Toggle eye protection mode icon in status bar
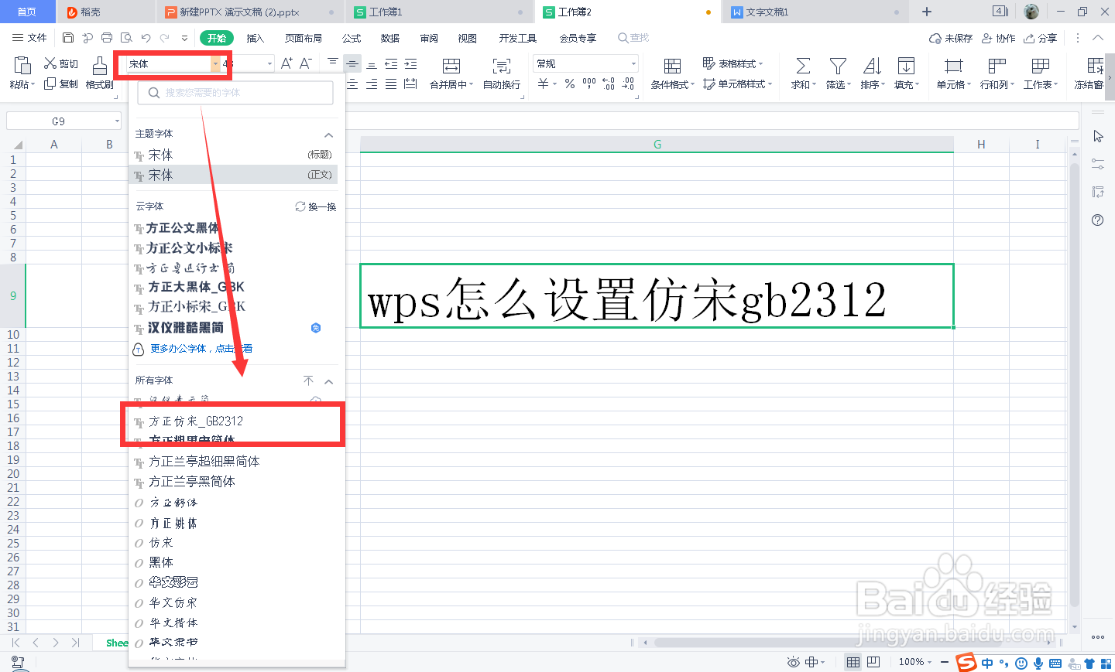1115x672 pixels. [793, 662]
